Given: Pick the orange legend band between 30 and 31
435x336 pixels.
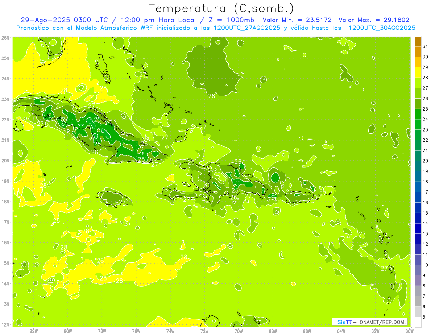Looking at the screenshot, I should [418, 52].
